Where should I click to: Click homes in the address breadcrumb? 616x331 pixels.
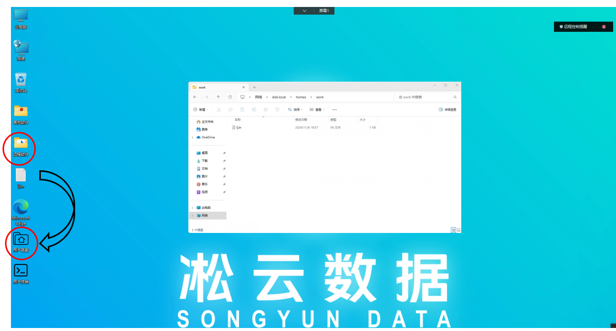point(301,97)
